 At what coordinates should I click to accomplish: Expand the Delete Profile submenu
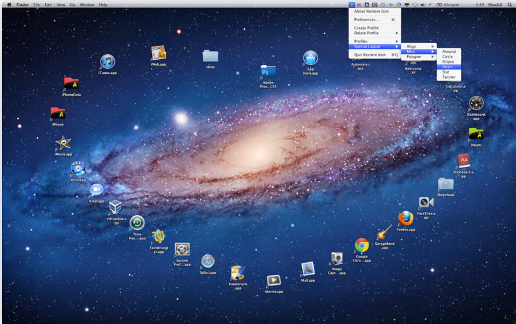point(374,33)
